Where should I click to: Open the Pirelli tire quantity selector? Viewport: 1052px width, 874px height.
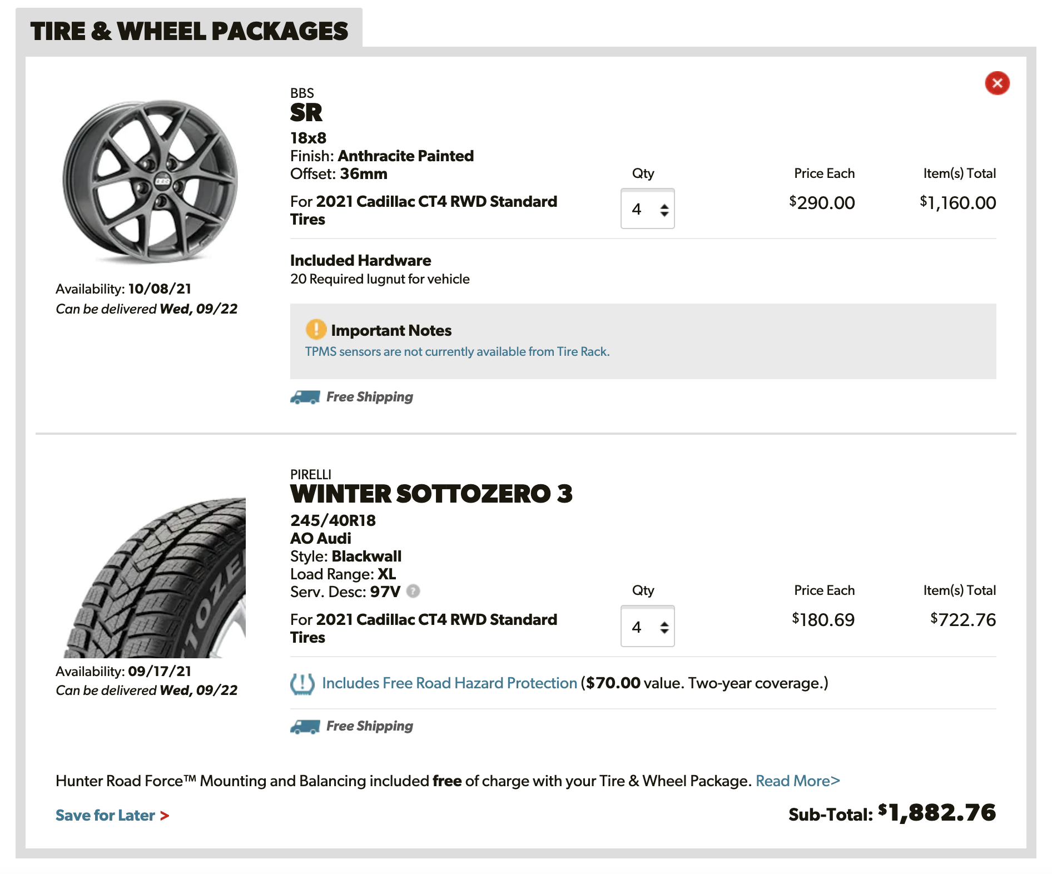(x=647, y=627)
